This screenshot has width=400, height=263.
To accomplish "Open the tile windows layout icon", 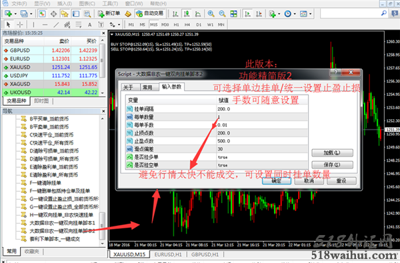I will click(x=233, y=13).
